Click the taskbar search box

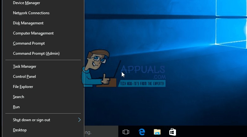[101, 132]
